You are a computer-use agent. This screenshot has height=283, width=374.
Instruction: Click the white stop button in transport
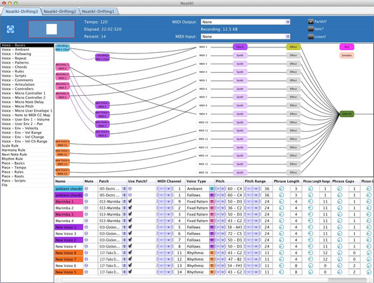coord(51,29)
